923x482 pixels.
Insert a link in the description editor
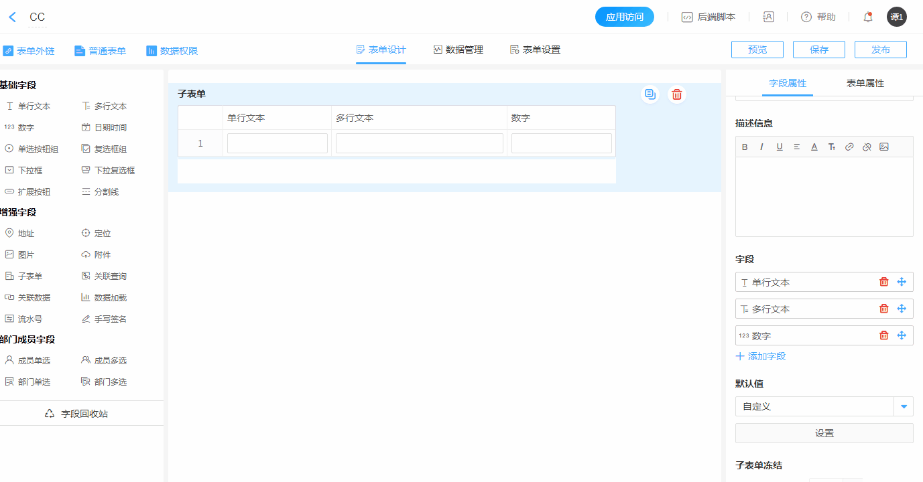(x=849, y=147)
